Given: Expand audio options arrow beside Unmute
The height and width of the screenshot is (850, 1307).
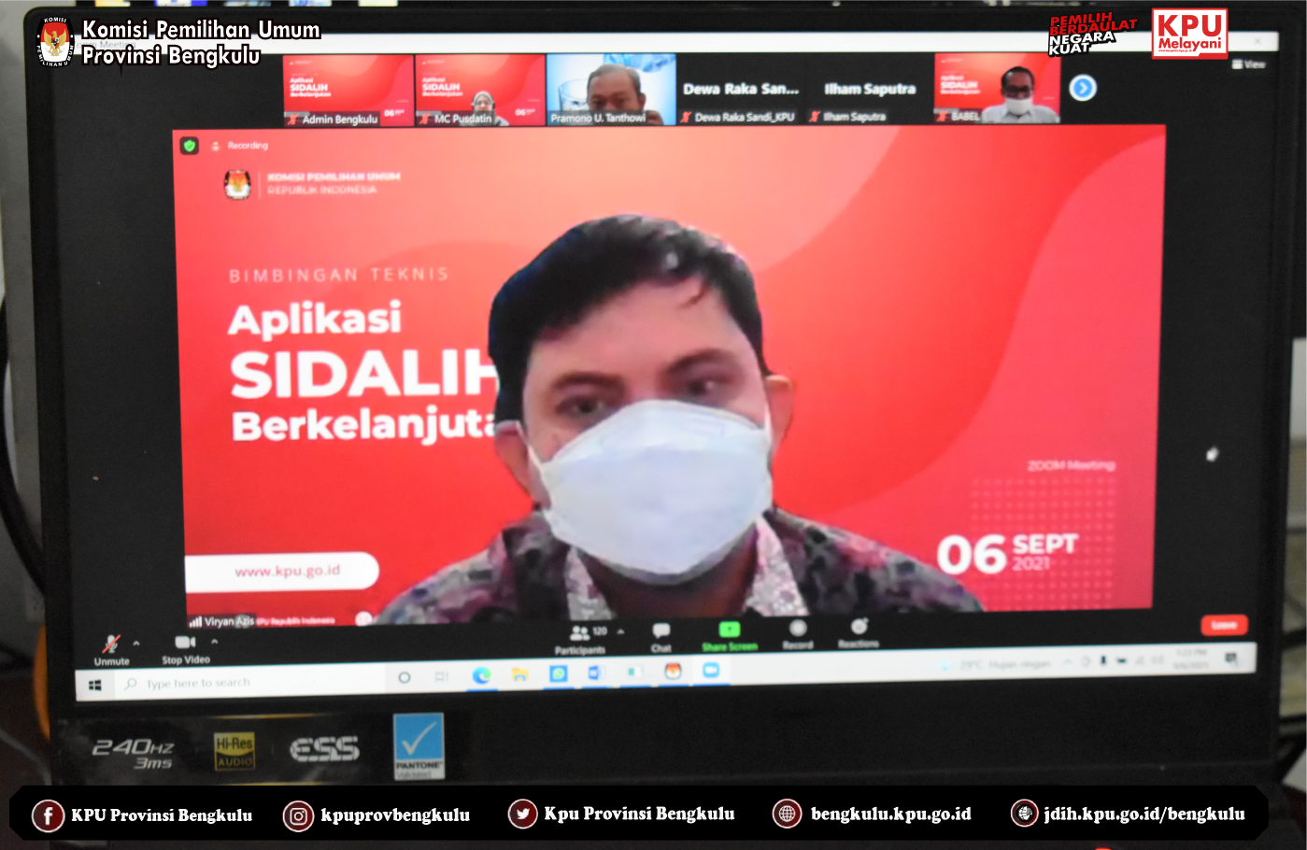Looking at the screenshot, I should tap(136, 643).
